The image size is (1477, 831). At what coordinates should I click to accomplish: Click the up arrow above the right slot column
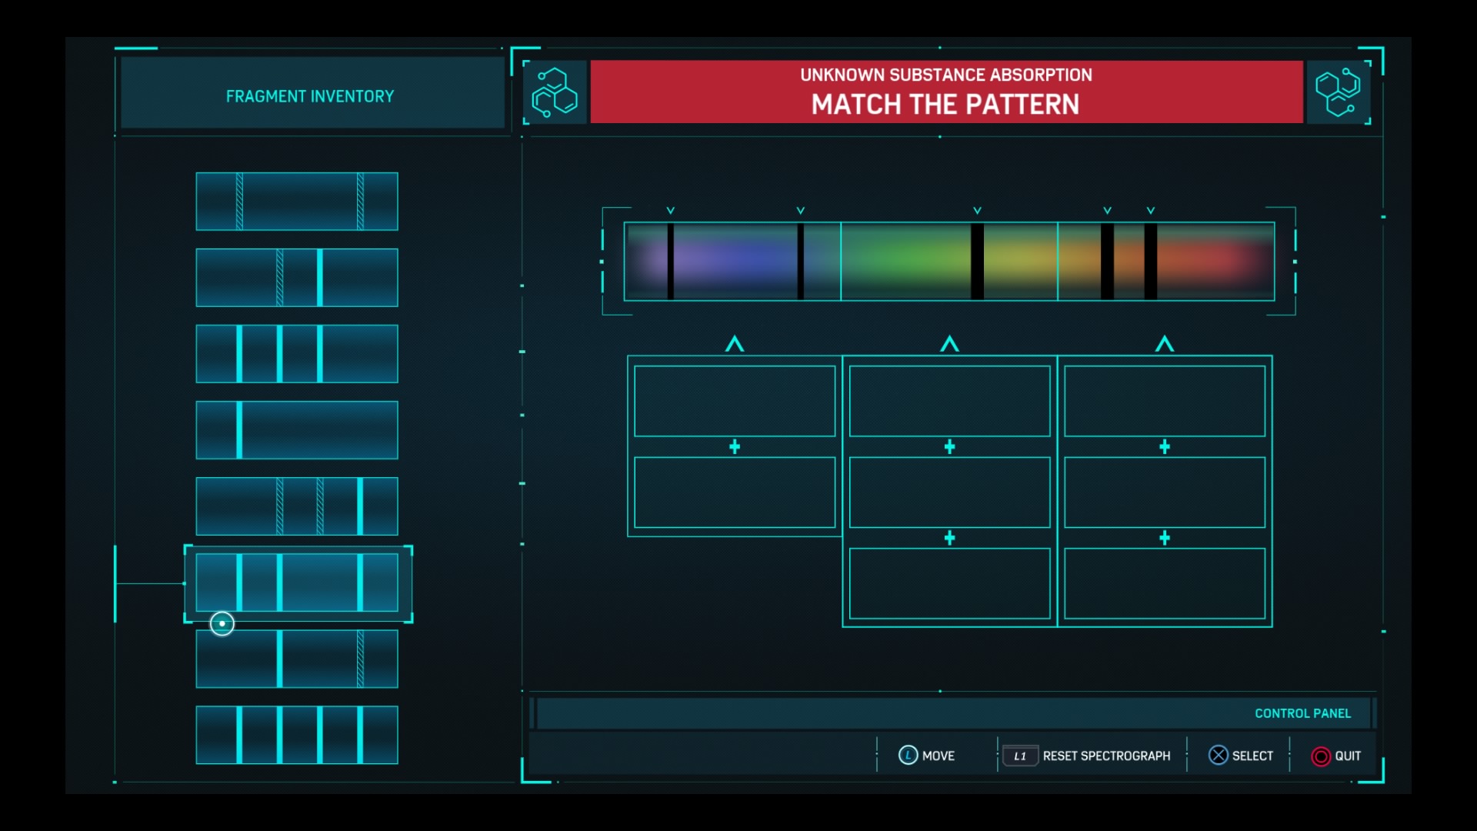(1165, 344)
